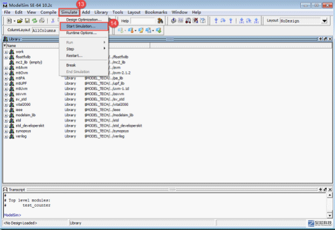The height and width of the screenshot is (230, 335).
Task: Expand the Run submenu
Action: point(84,42)
